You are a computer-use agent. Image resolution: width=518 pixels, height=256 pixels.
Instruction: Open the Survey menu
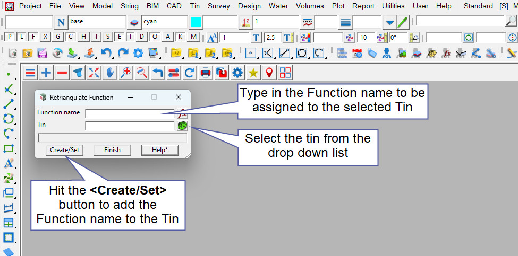pyautogui.click(x=219, y=6)
